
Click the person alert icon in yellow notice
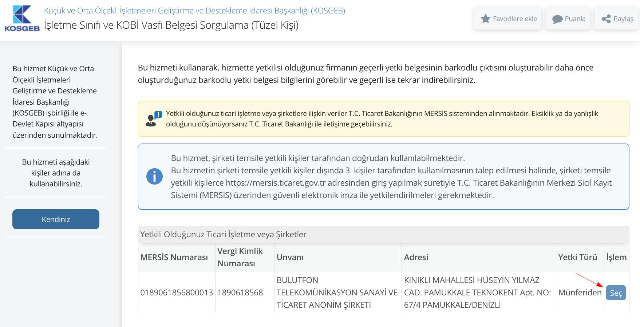point(154,119)
